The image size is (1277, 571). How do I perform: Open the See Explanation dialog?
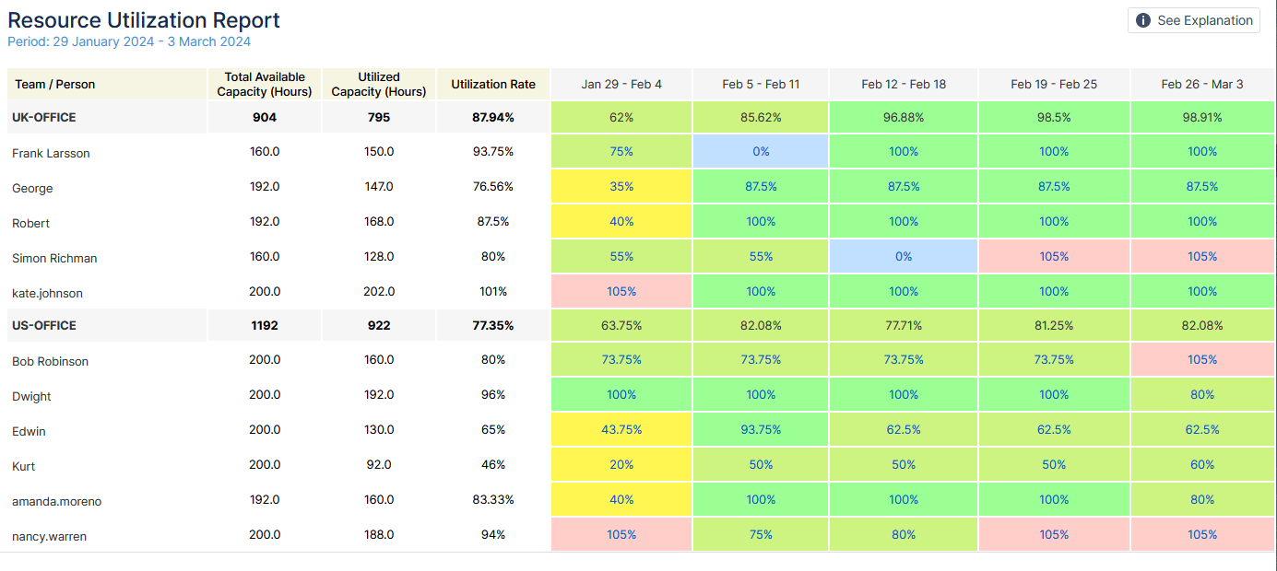pos(1193,20)
